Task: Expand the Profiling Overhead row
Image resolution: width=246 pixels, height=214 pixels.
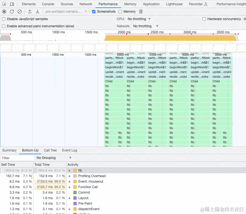Action: (x=70, y=176)
